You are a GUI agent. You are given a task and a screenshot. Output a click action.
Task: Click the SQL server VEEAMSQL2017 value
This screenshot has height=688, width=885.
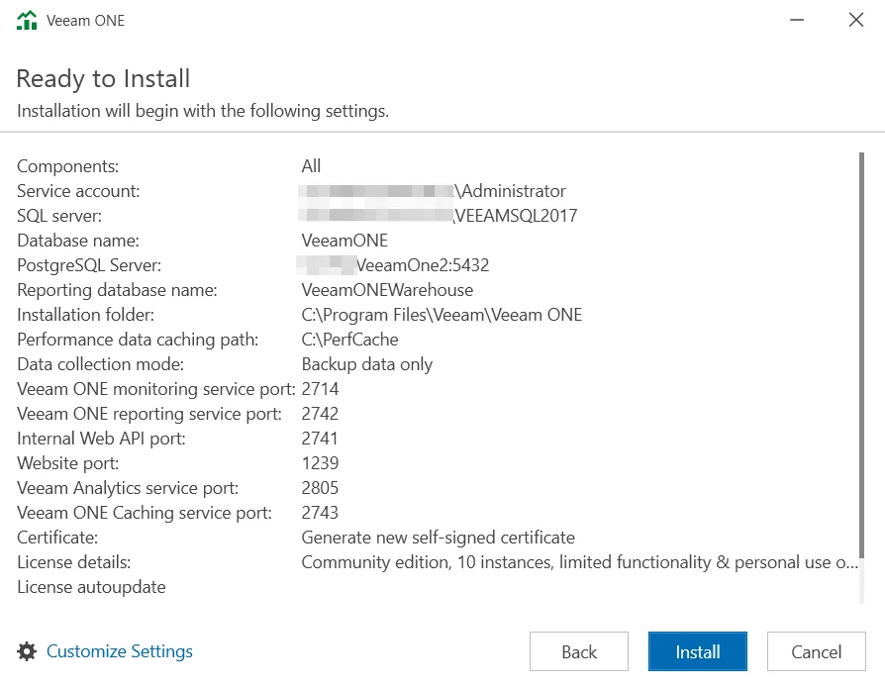[515, 216]
